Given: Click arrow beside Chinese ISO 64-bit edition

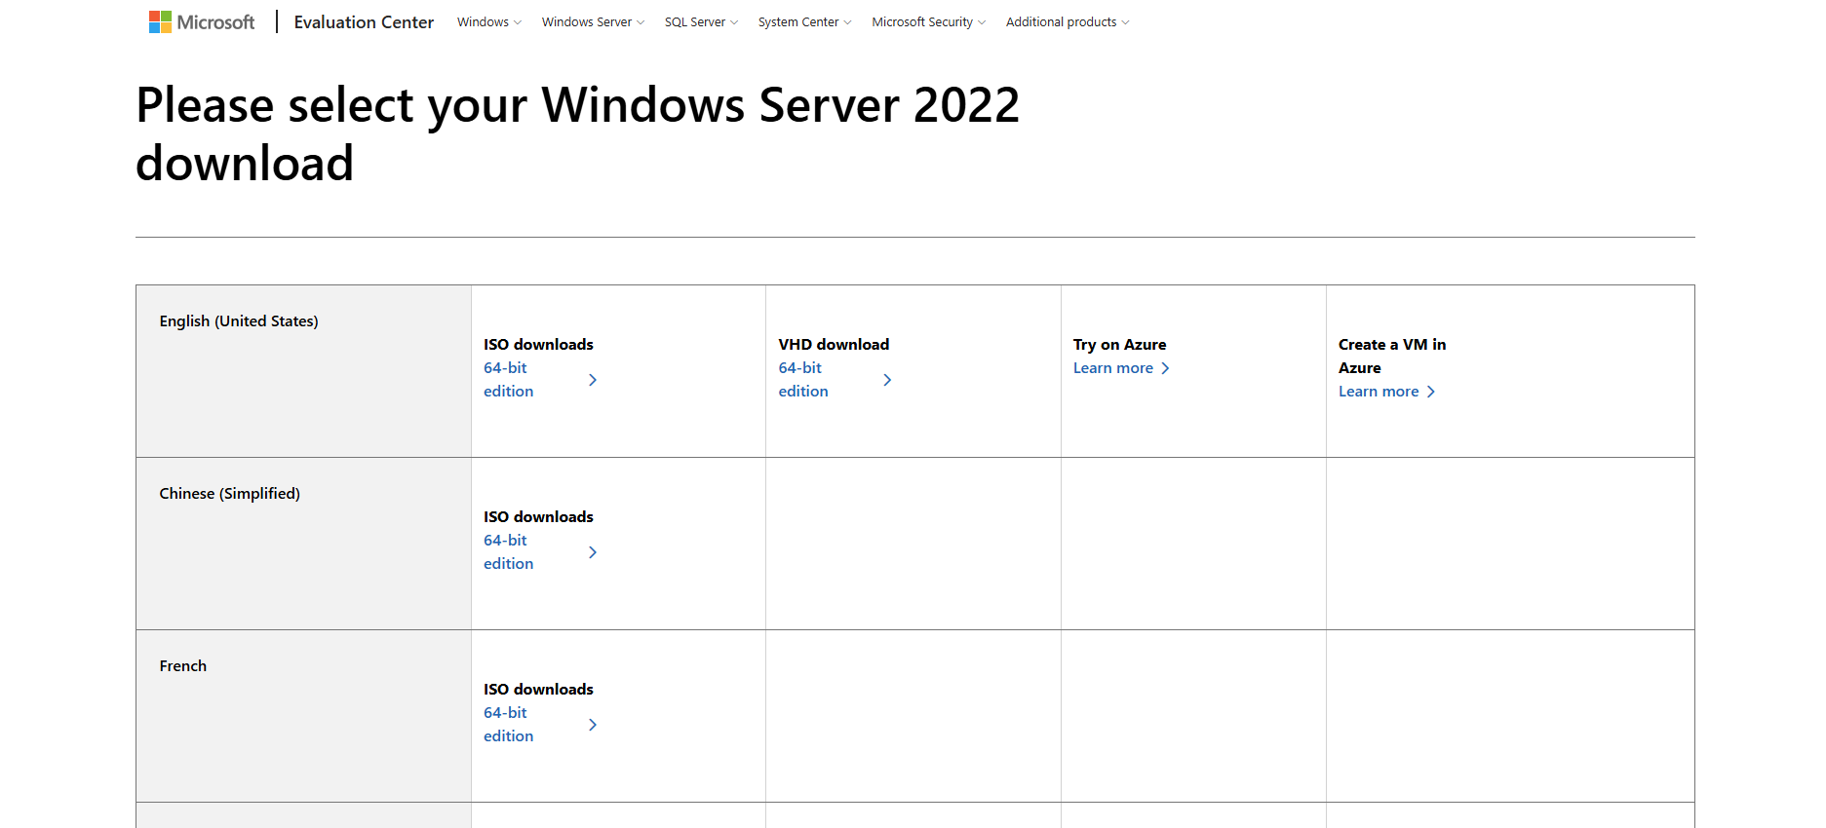Looking at the screenshot, I should point(593,552).
